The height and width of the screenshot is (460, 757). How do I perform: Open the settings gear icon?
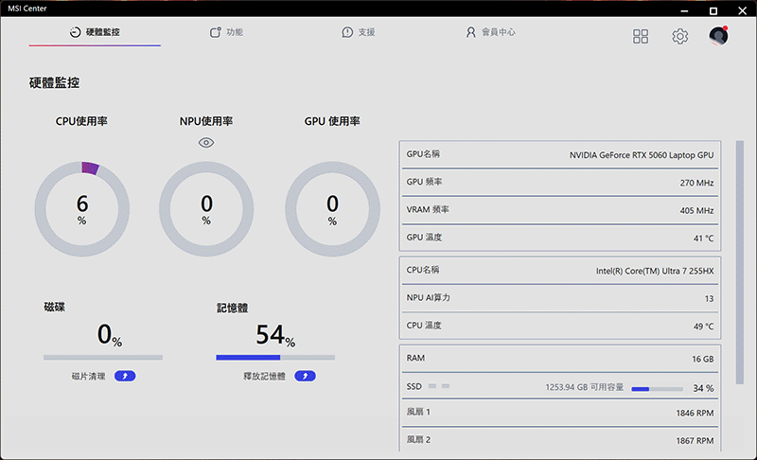[x=679, y=36]
